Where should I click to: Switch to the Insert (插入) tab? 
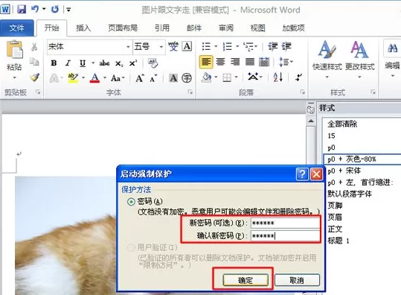83,28
